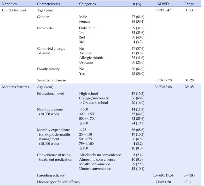204x186 pixels.
Task: Click the range '0~28'
Action: coord(190,80)
